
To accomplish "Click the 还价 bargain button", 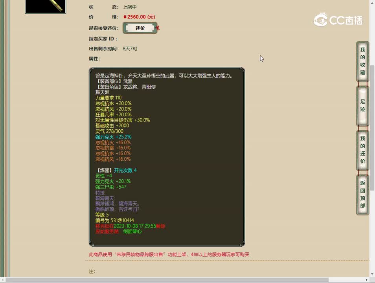I will point(140,28).
